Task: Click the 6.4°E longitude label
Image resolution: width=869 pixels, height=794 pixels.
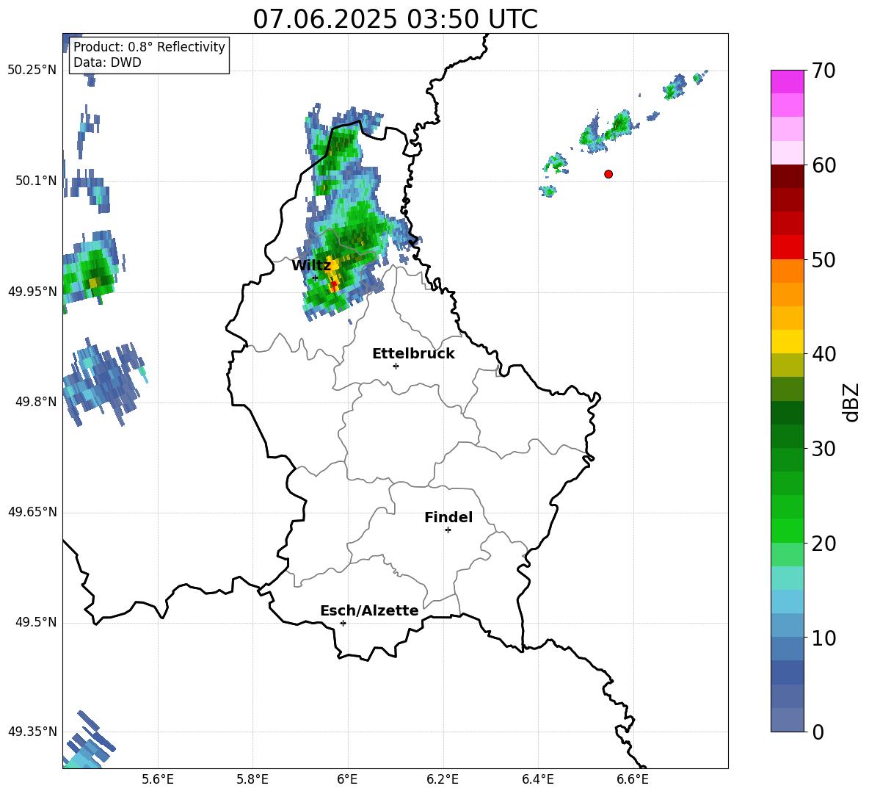Action: point(537,779)
